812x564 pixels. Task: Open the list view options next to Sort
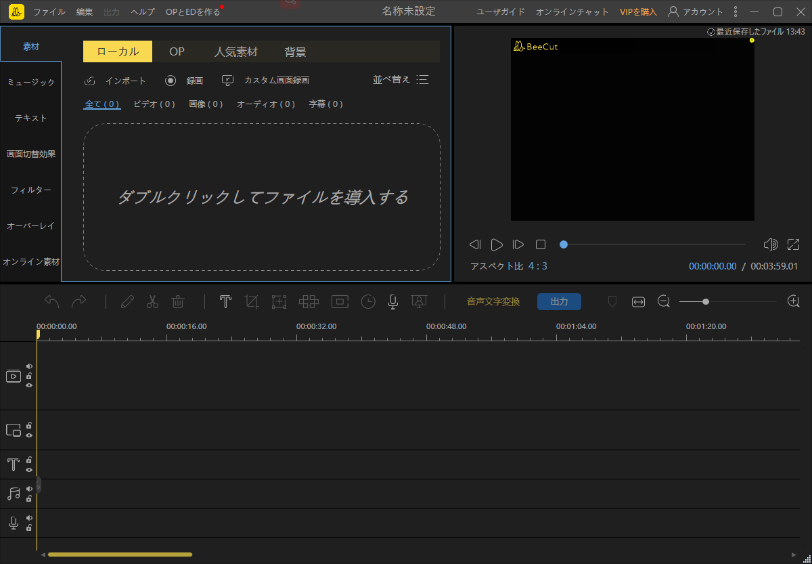[422, 79]
